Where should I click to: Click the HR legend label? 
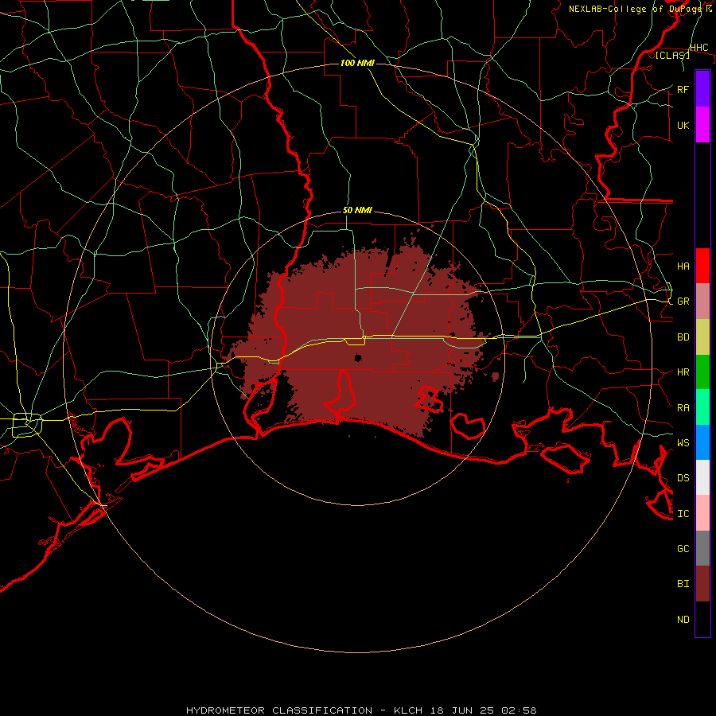point(683,372)
